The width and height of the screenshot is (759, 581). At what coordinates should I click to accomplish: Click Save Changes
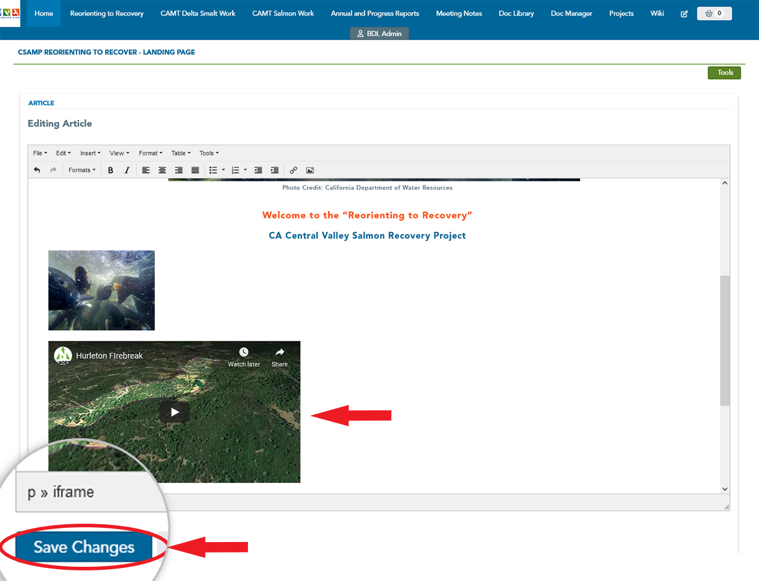(x=84, y=547)
